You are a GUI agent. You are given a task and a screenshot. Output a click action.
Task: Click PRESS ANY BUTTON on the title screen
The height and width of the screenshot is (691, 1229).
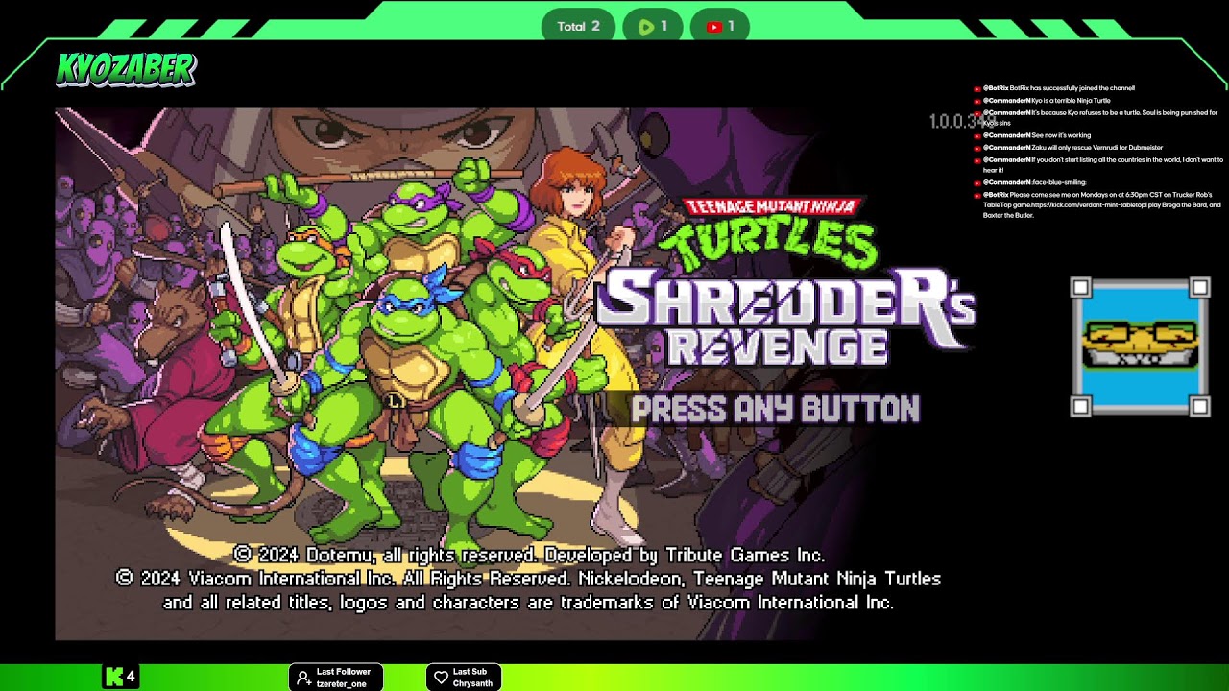[775, 410]
